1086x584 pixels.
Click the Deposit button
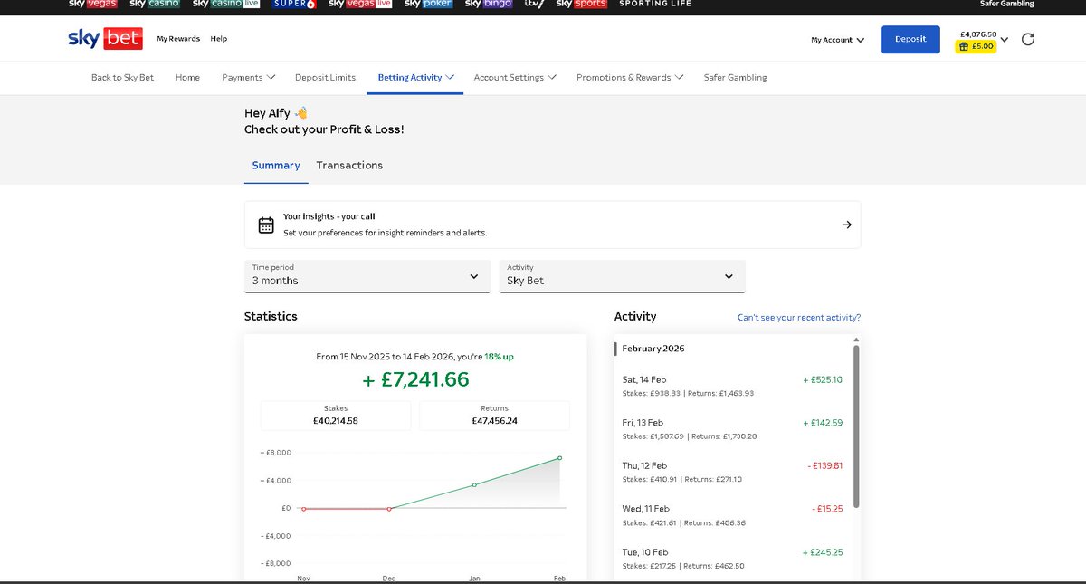click(910, 39)
